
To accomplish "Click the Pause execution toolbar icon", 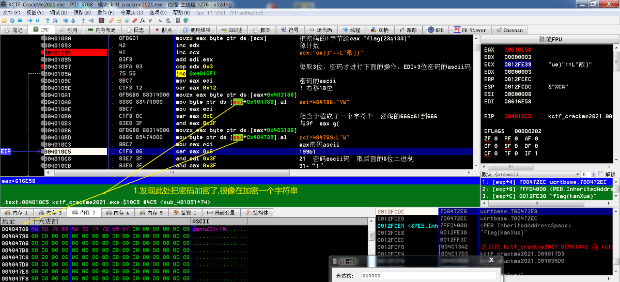I will 38,21.
